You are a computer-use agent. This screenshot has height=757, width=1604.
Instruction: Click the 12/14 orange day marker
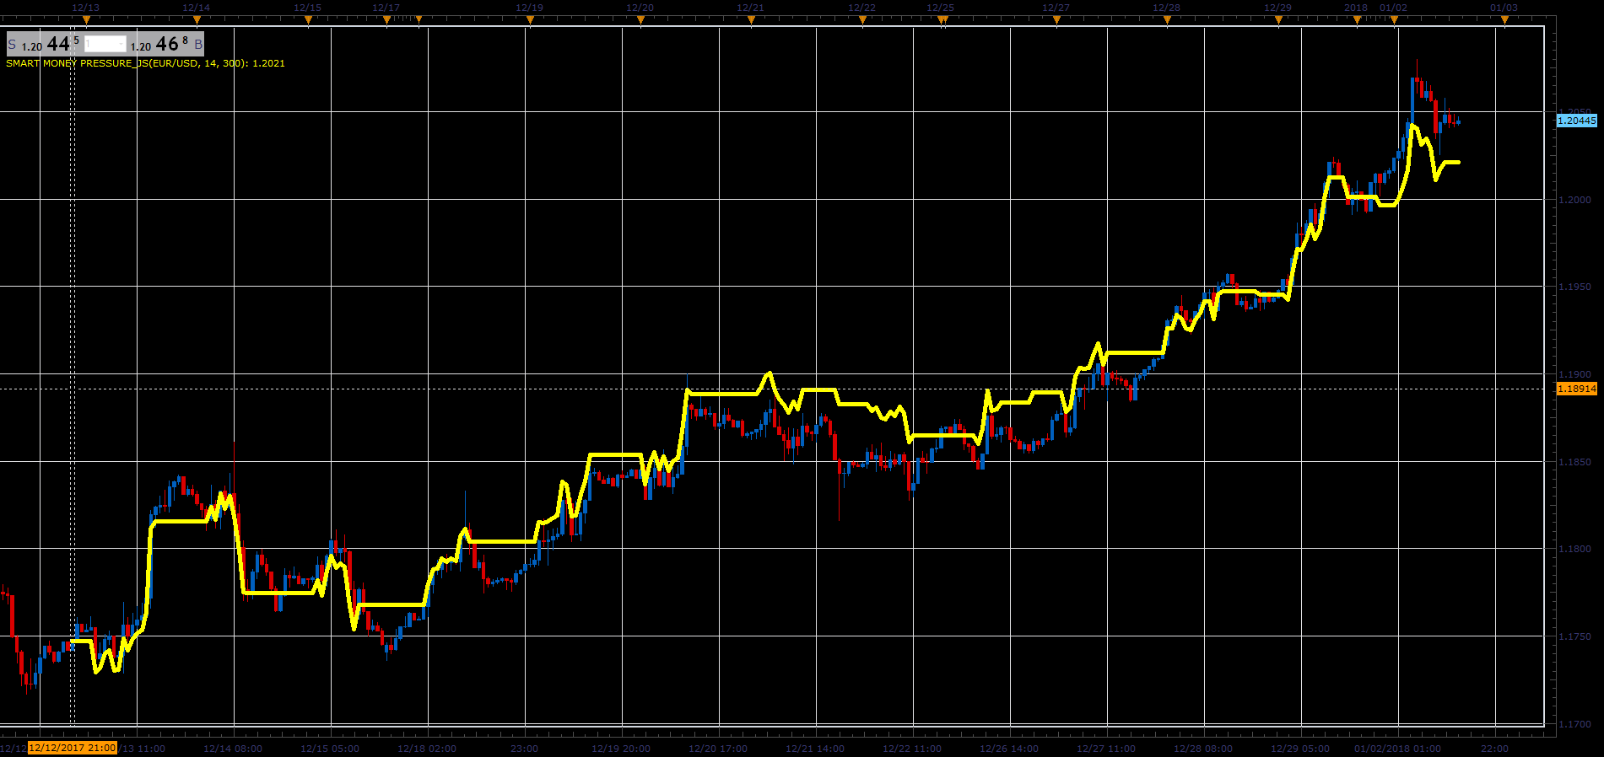pyautogui.click(x=197, y=21)
